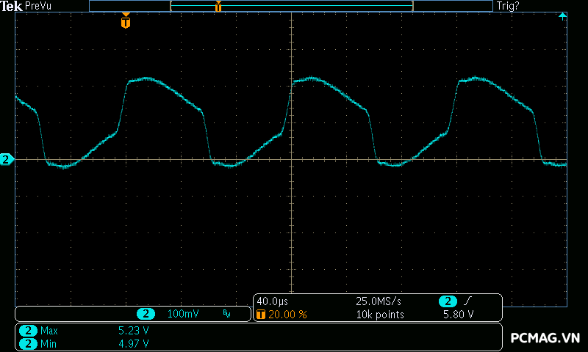Click the 100mV vertical scale readout

tap(183, 314)
